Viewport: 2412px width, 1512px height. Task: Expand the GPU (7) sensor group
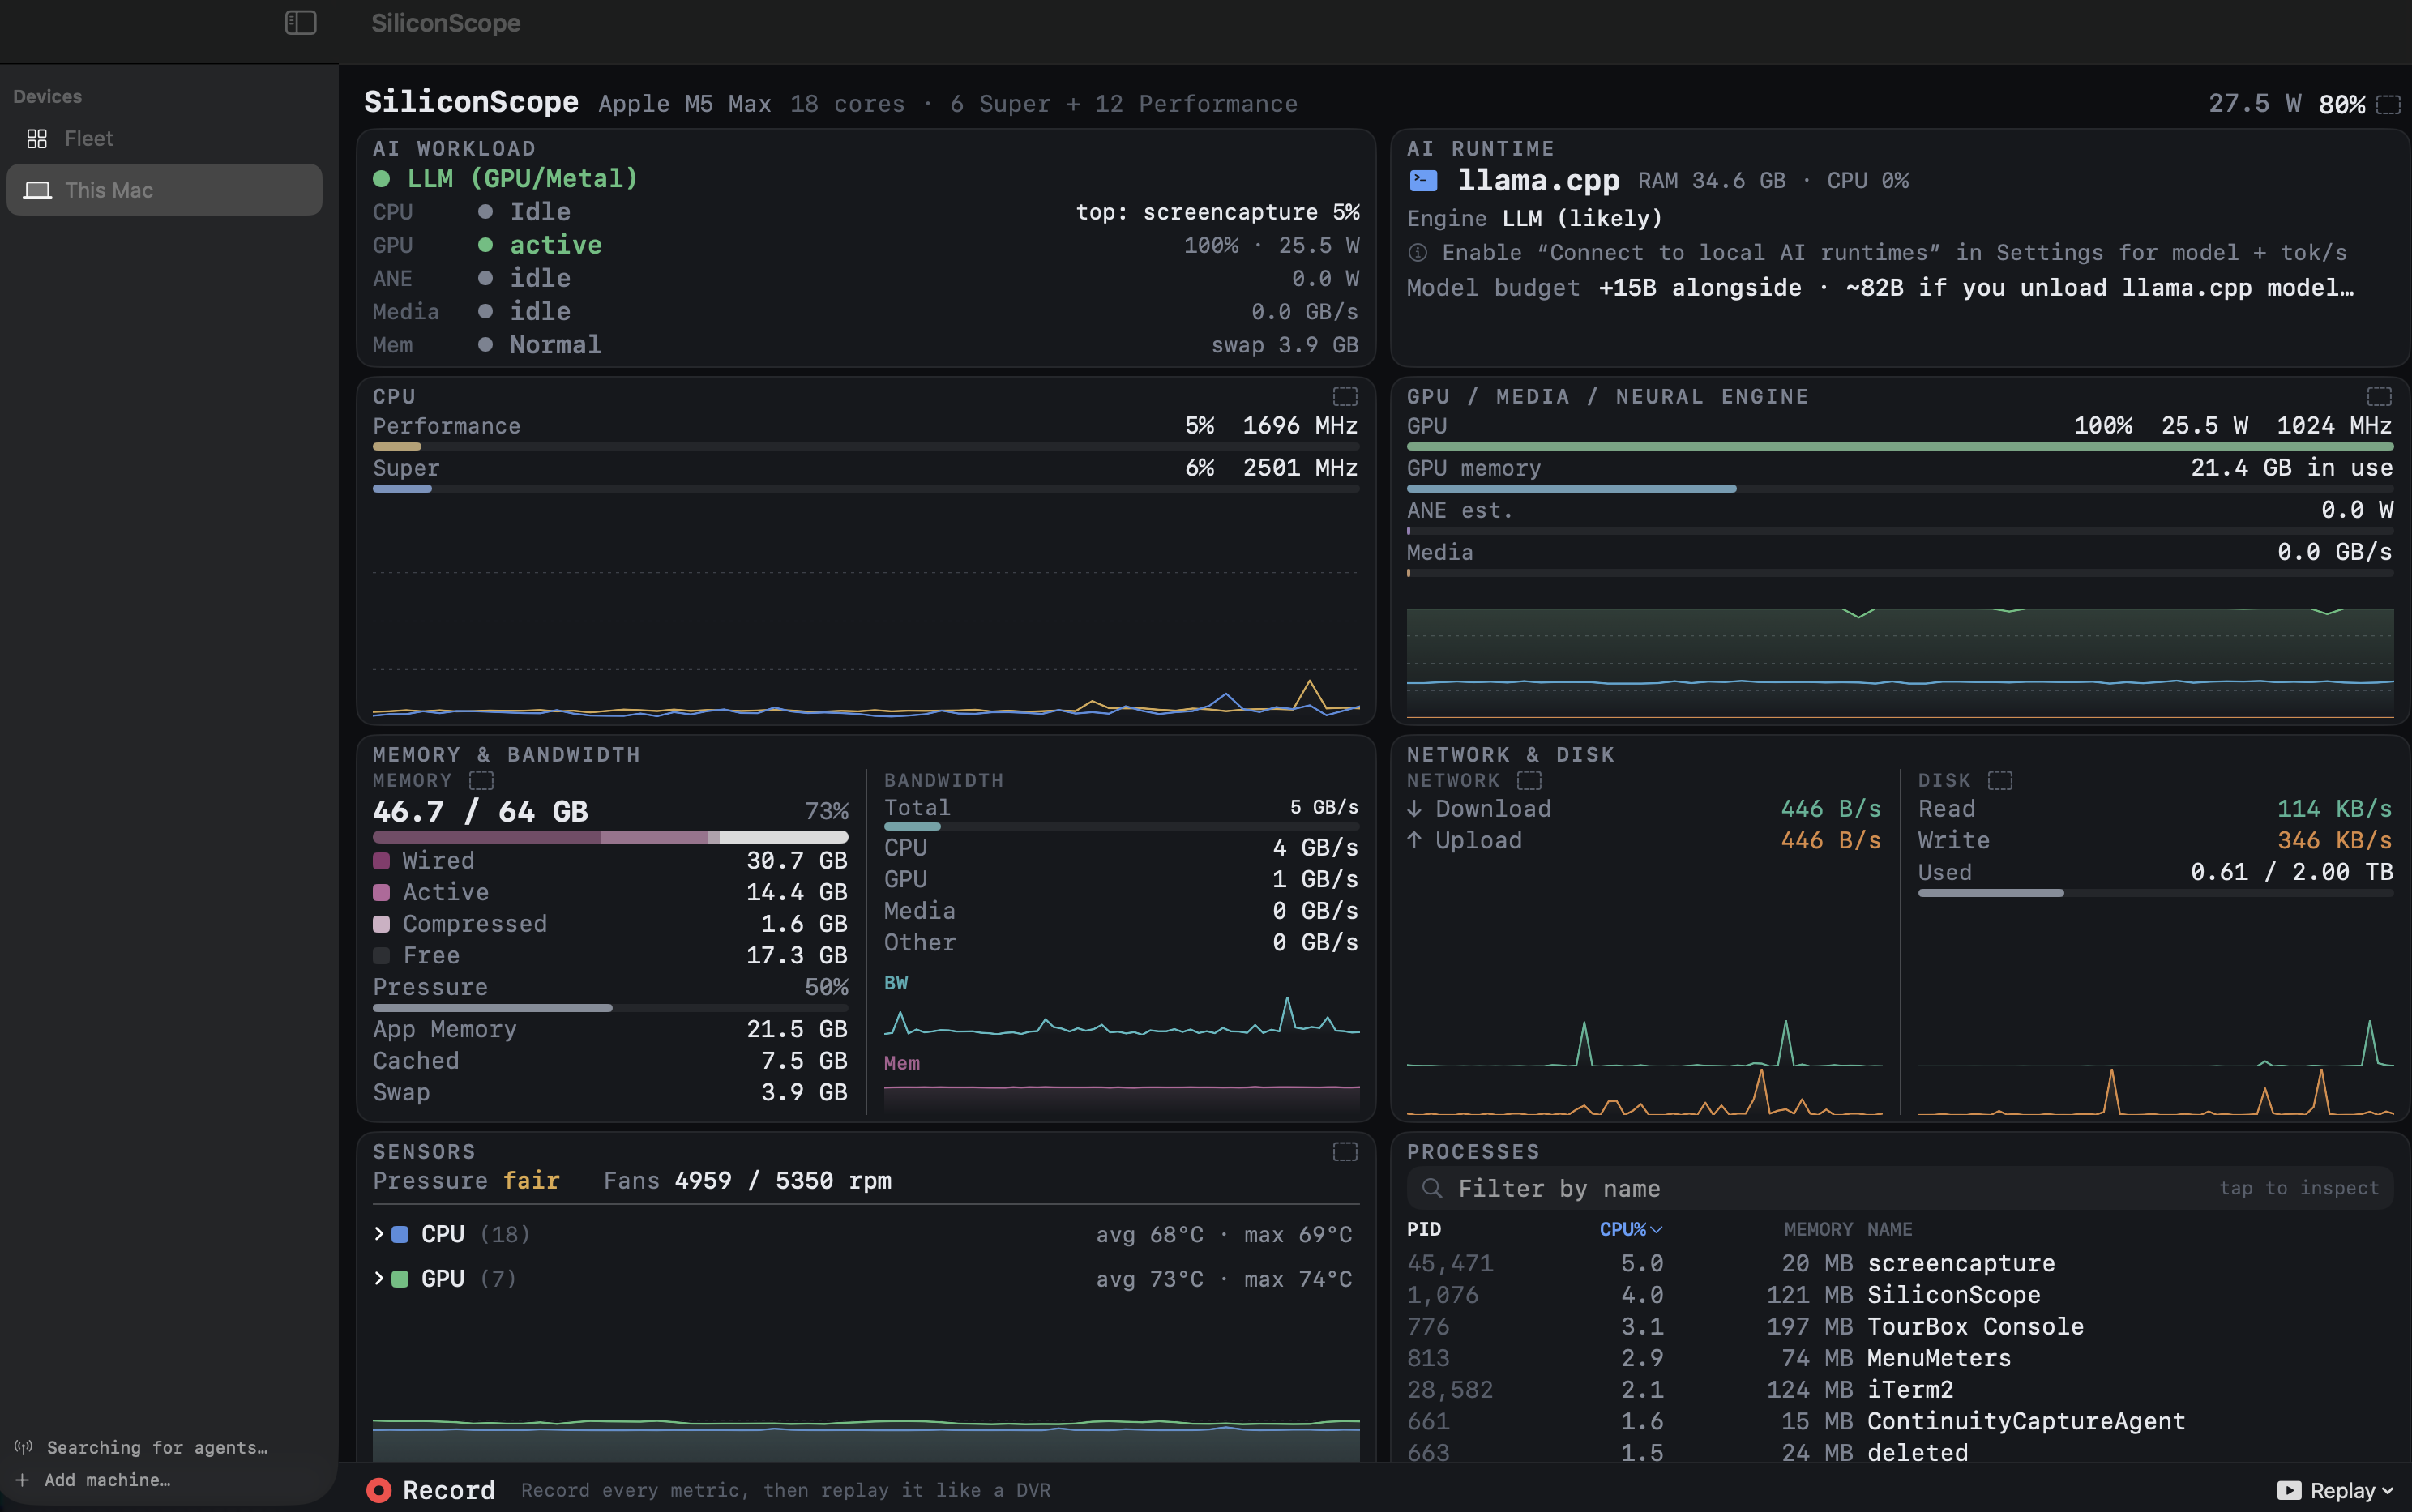379,1278
